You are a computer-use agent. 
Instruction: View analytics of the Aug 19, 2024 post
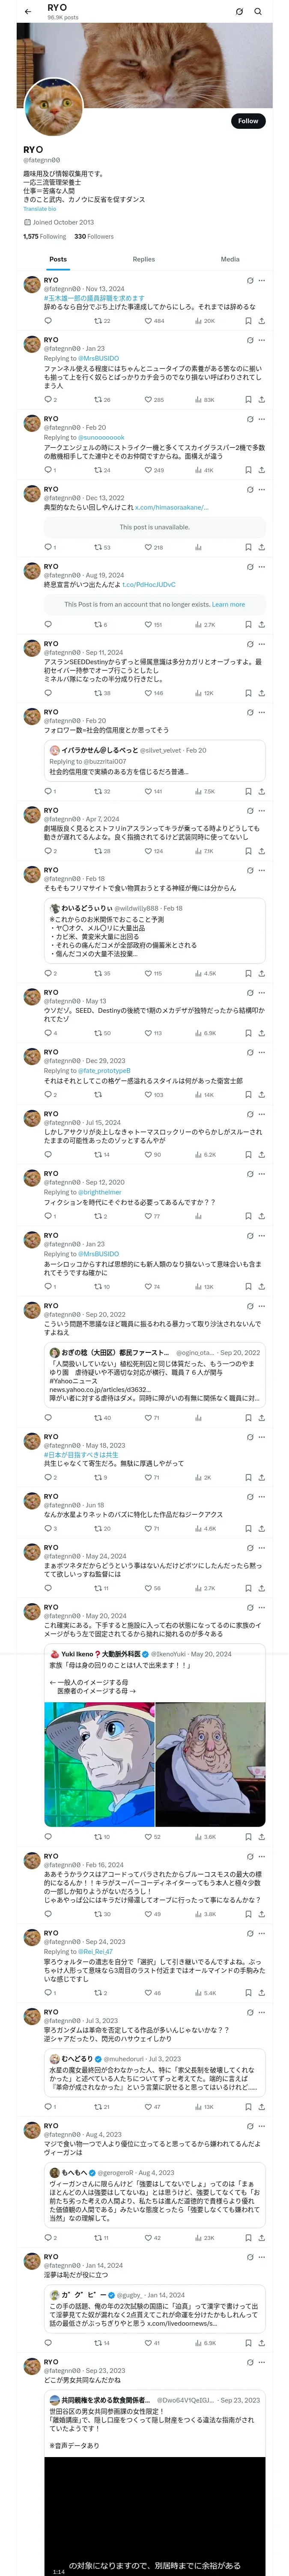[x=198, y=624]
